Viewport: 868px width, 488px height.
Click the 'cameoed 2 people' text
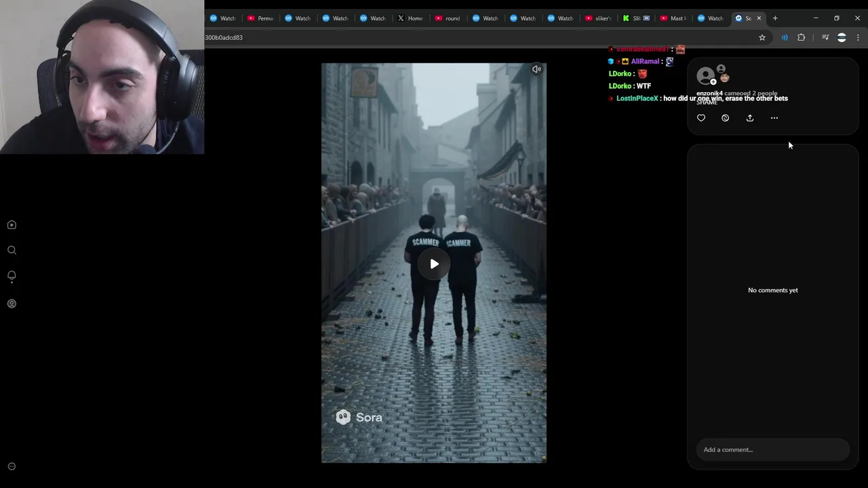pyautogui.click(x=751, y=94)
